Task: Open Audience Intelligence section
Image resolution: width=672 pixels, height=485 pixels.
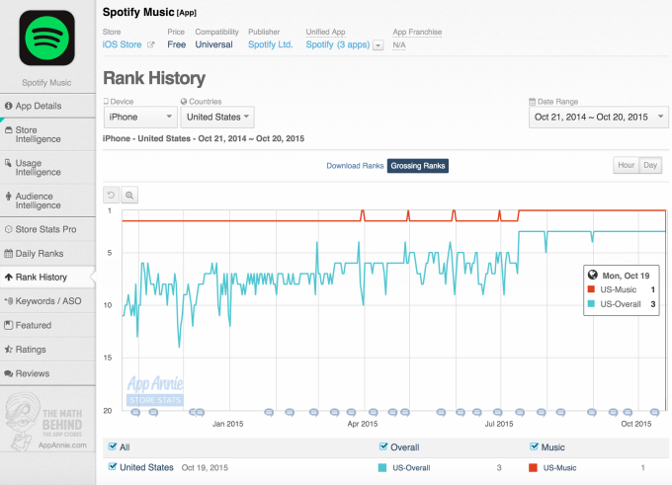Action: pyautogui.click(x=47, y=201)
